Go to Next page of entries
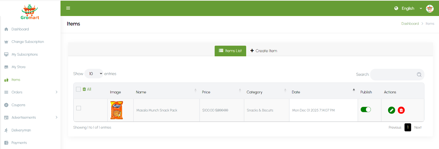The image size is (439, 149). point(418,128)
